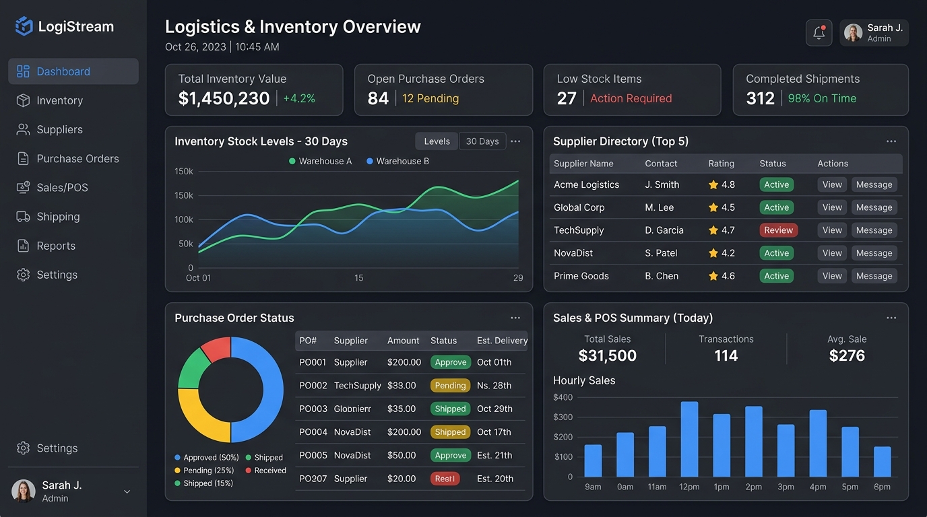The width and height of the screenshot is (927, 517).
Task: Click the yellow Pending donut segment
Action: (x=198, y=419)
